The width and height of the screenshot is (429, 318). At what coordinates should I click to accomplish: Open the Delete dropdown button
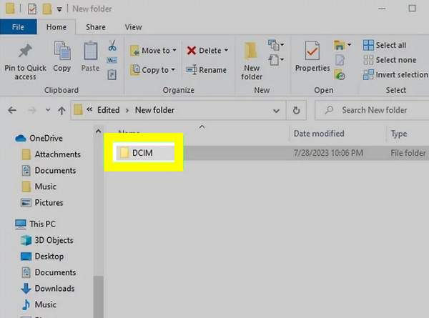(226, 50)
